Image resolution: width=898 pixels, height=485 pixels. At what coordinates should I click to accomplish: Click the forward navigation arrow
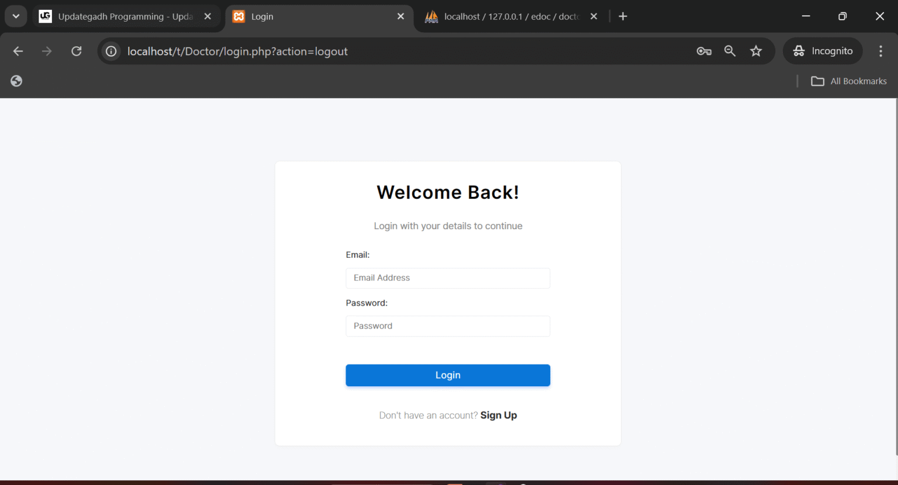pyautogui.click(x=47, y=51)
